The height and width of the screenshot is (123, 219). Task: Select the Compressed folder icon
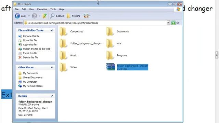tap(64, 32)
